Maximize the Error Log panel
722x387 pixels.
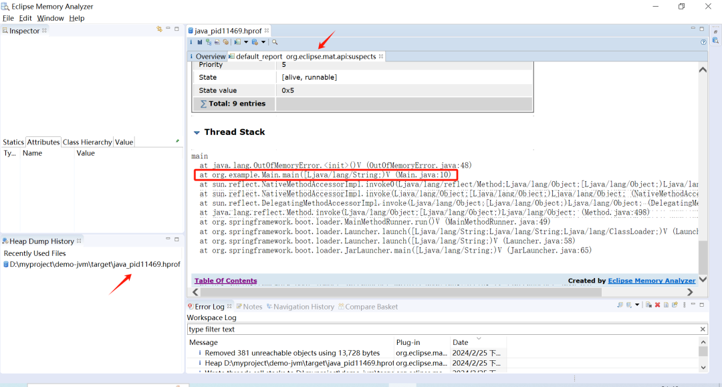[702, 305]
